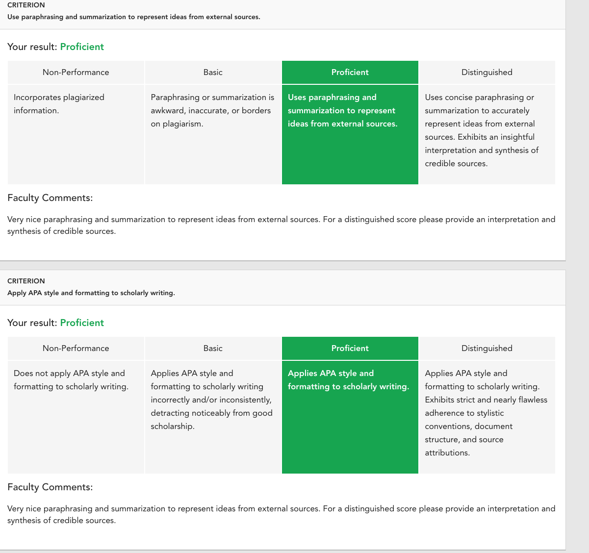589x553 pixels.
Task: Click the Distinguished header in APA rubric
Action: pyautogui.click(x=487, y=348)
